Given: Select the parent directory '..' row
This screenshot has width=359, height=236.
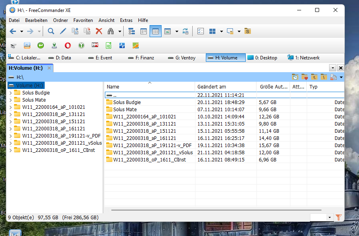Looking at the screenshot, I should 224,95.
